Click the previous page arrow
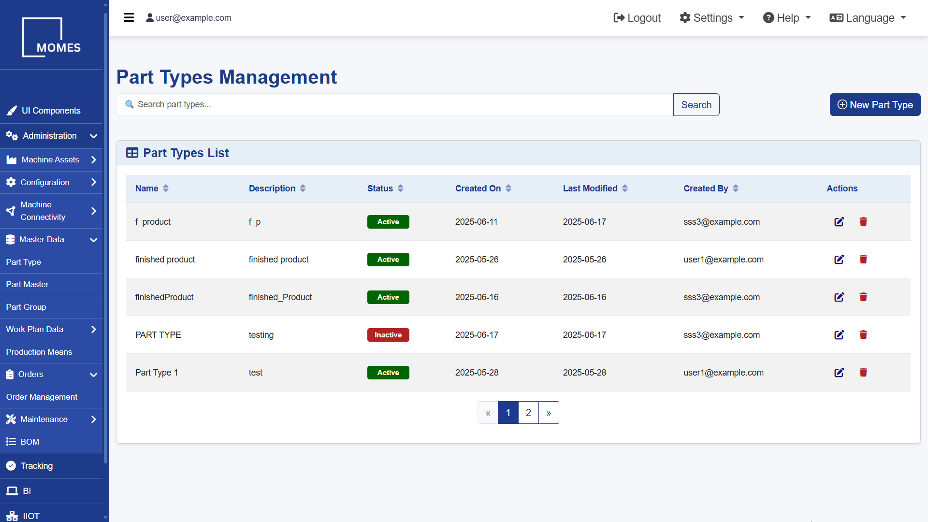The width and height of the screenshot is (928, 522). point(488,413)
